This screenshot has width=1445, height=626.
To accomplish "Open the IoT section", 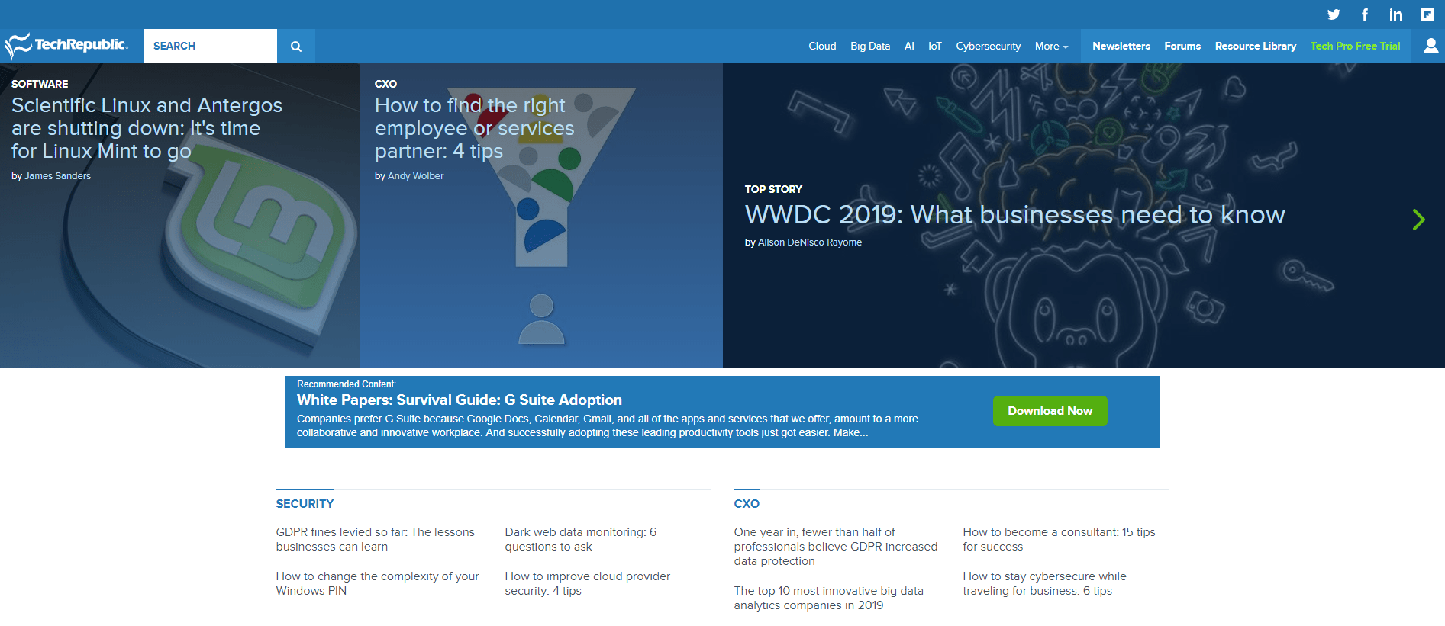I will (x=935, y=46).
